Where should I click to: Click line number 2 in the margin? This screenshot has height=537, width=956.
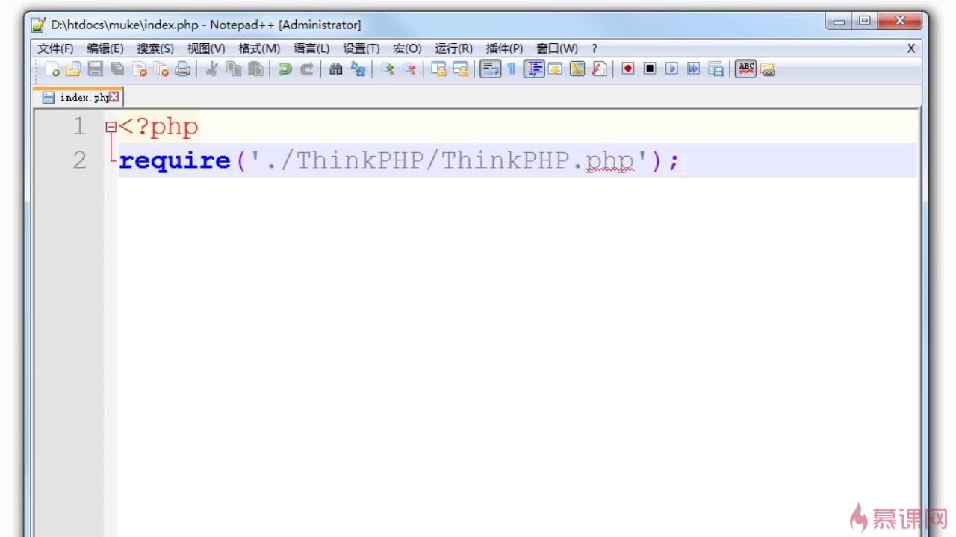[x=79, y=160]
